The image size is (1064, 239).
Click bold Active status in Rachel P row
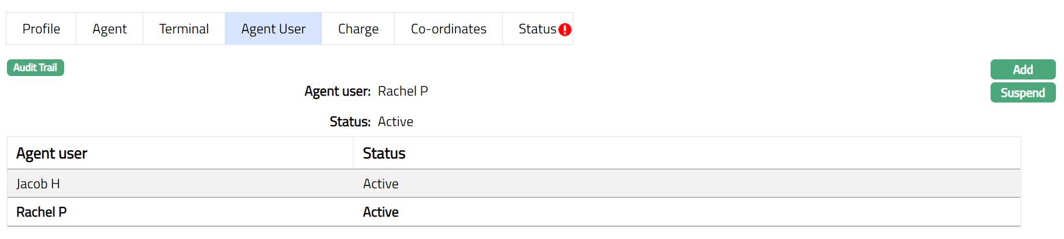381,213
